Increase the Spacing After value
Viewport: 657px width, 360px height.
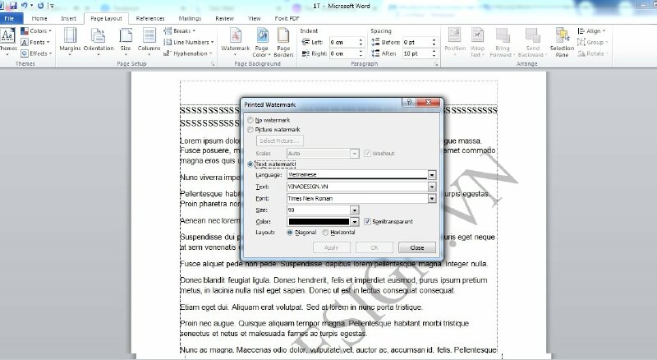tap(434, 51)
